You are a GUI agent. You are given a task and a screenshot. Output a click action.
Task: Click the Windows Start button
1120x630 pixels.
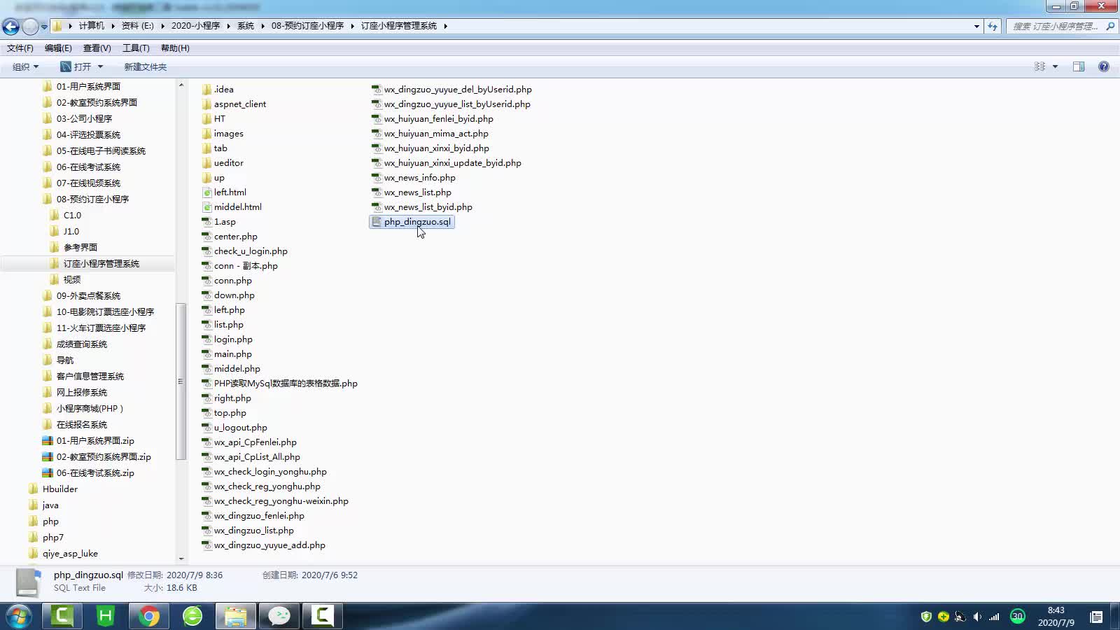click(19, 616)
